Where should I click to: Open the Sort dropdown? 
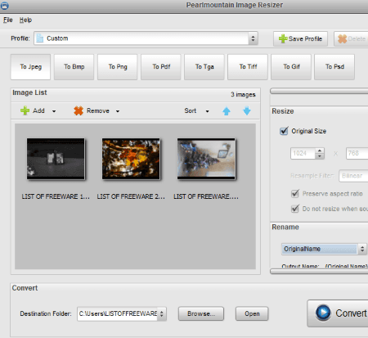(x=196, y=110)
